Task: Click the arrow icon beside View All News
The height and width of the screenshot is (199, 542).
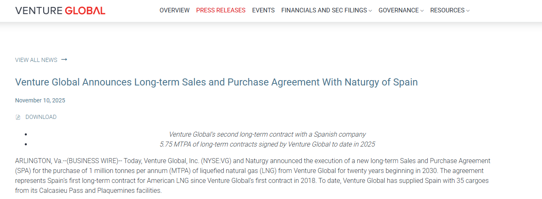Action: click(64, 60)
